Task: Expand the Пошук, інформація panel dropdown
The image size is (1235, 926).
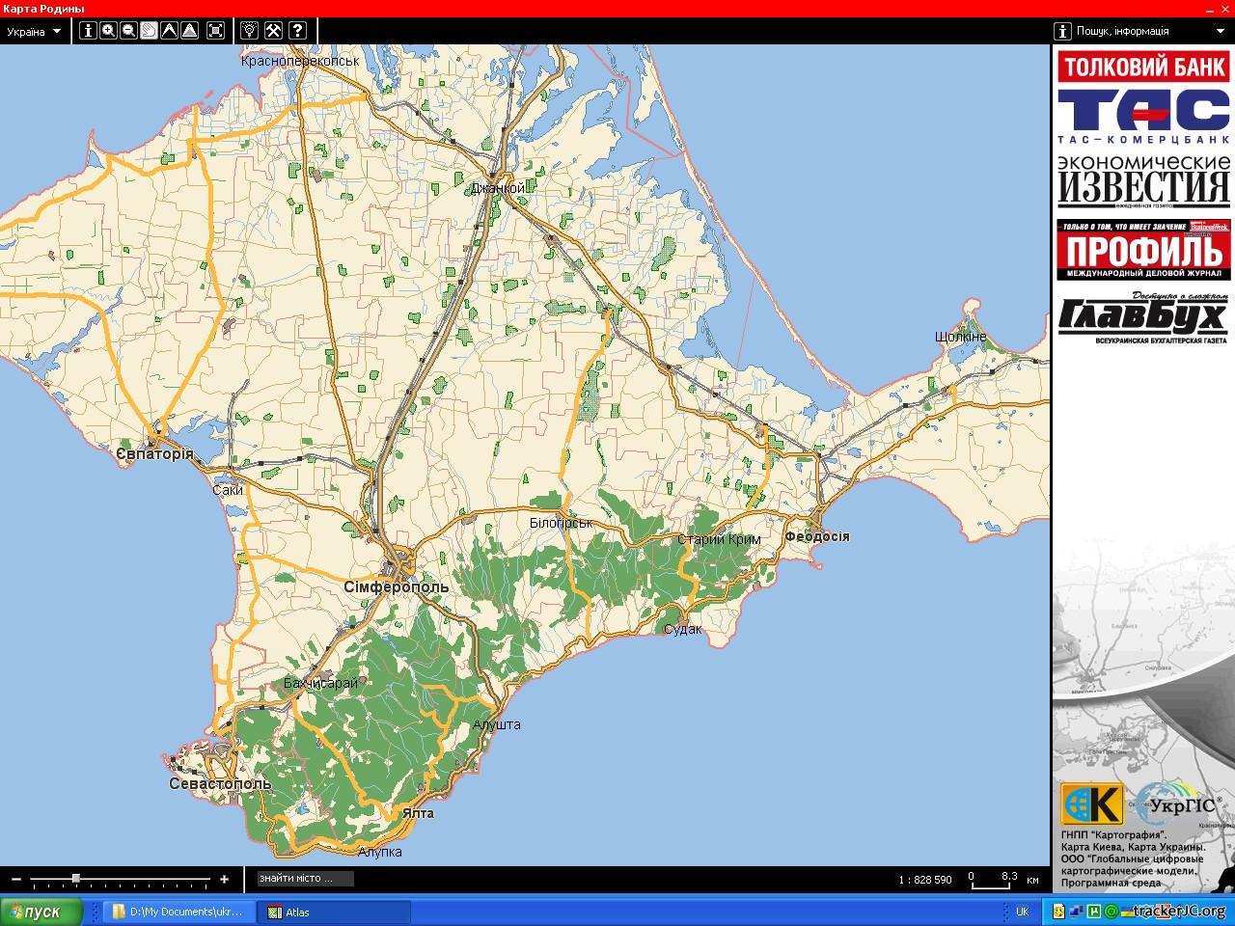Action: coord(1220,31)
